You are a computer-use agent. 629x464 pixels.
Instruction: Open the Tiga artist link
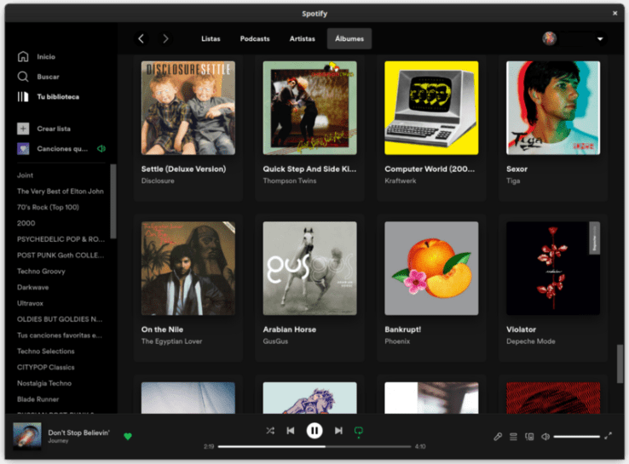tap(513, 180)
